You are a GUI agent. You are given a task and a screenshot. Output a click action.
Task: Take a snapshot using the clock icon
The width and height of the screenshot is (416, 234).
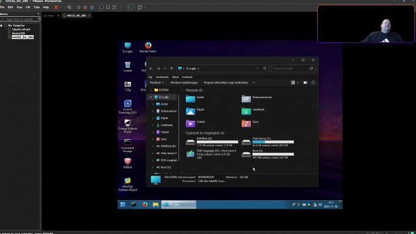pos(79,7)
